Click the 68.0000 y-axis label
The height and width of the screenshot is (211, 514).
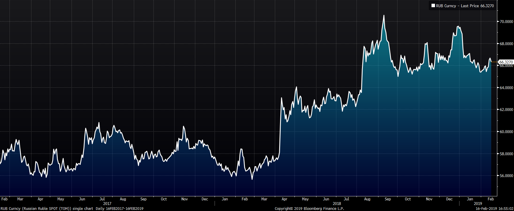click(506, 44)
